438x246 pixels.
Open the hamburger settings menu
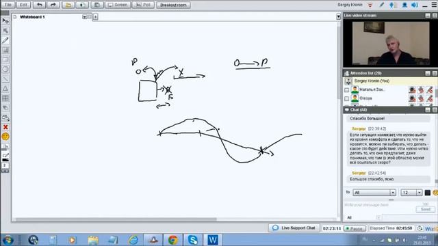point(435,5)
